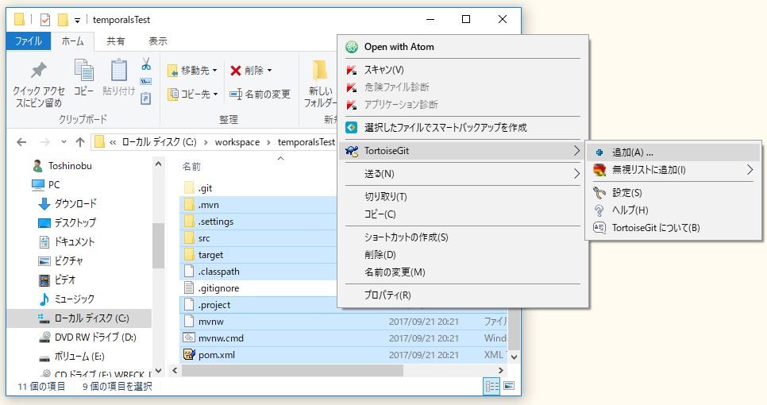The height and width of the screenshot is (405, 767).
Task: Switch to the 共有 ribbon tab
Action: click(116, 41)
